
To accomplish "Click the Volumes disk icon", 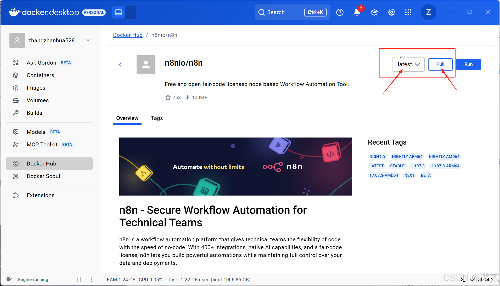I will (x=16, y=100).
